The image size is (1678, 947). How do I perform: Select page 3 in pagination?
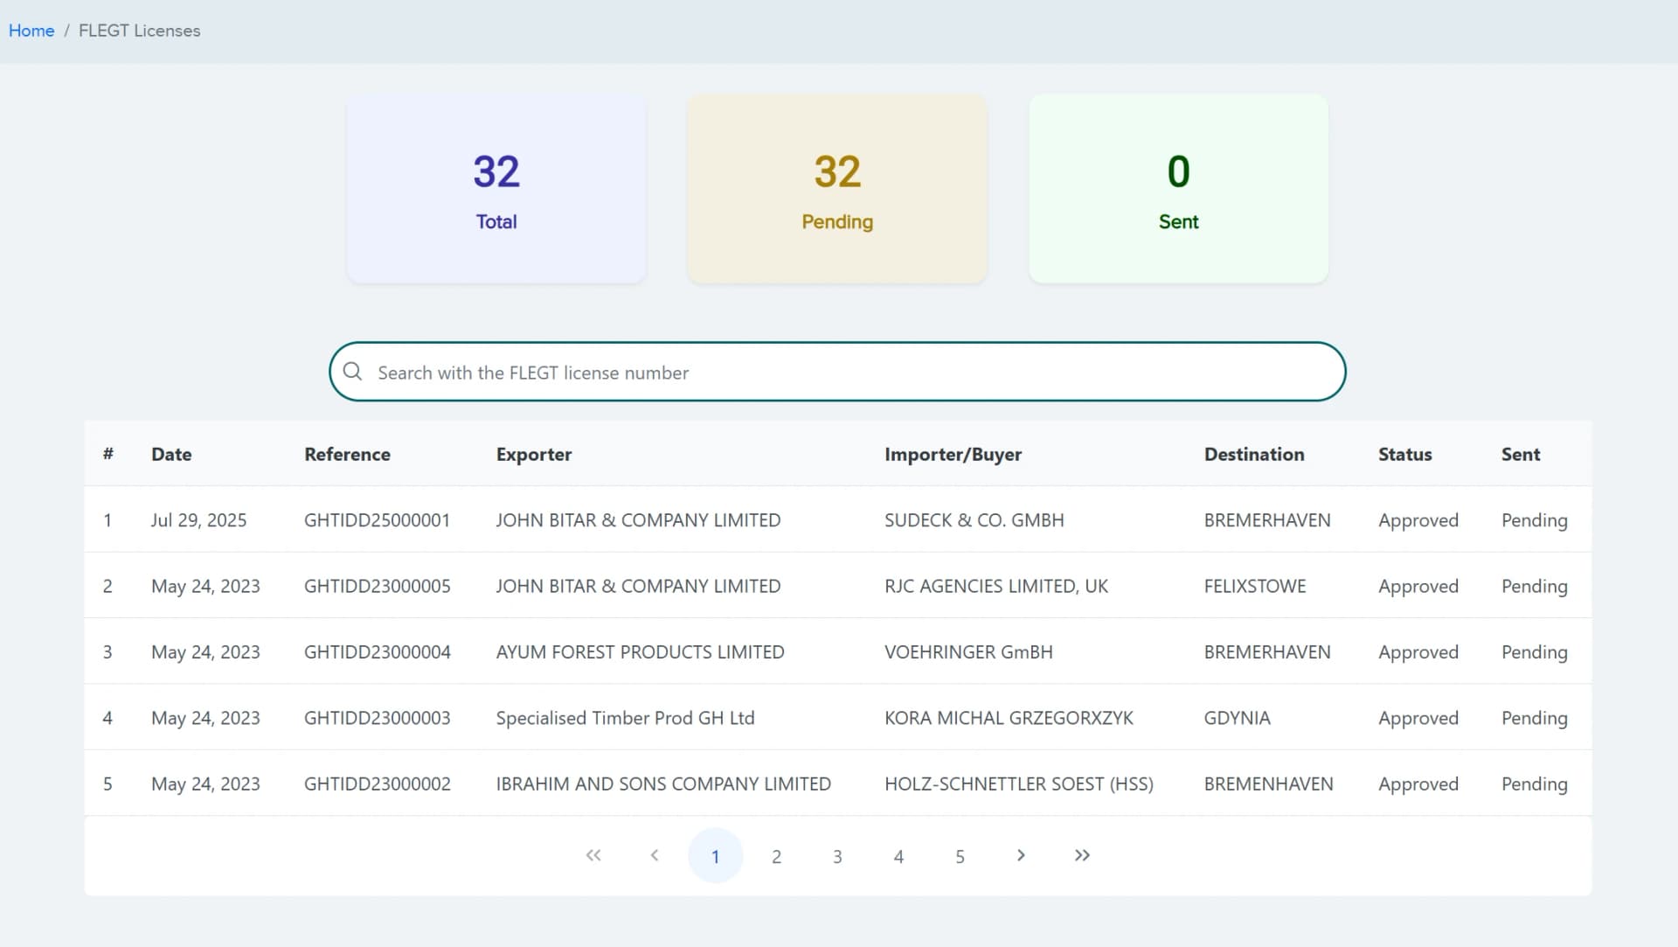pyautogui.click(x=837, y=856)
